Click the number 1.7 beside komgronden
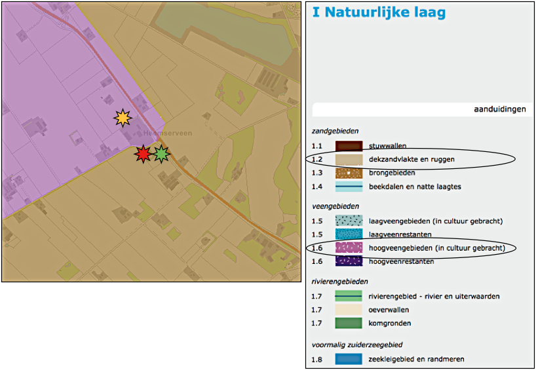536x370 pixels. click(317, 324)
